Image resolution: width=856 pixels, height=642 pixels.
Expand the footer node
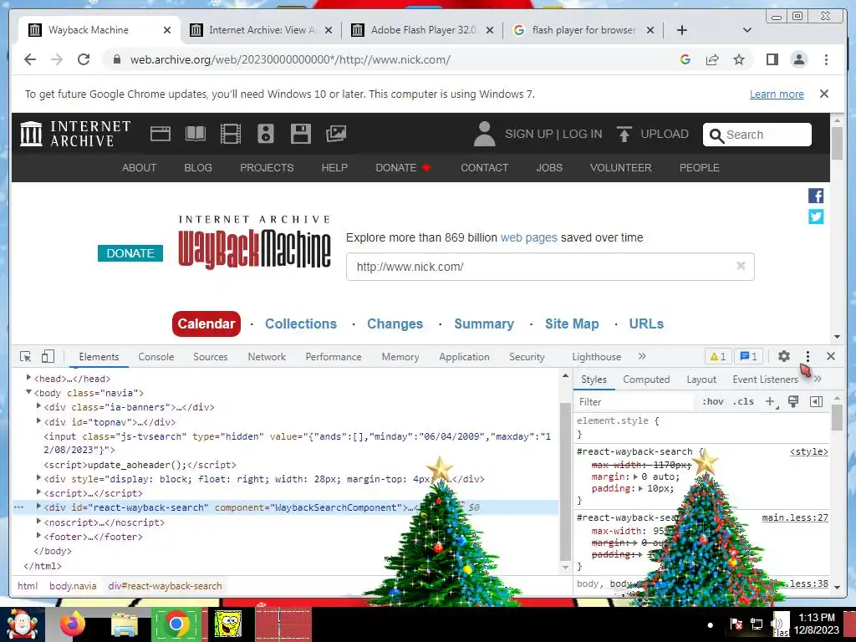38,536
